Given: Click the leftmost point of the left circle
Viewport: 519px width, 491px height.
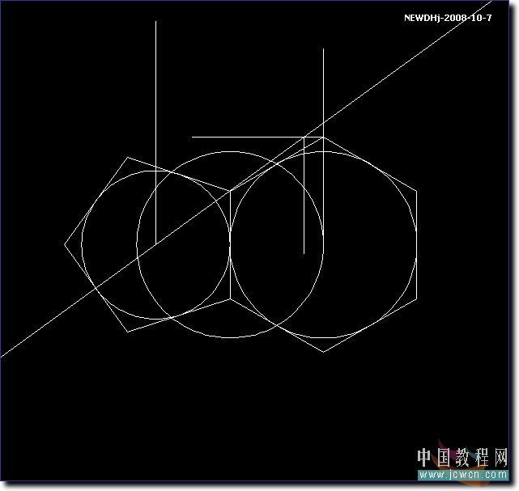Looking at the screenshot, I should pos(82,243).
